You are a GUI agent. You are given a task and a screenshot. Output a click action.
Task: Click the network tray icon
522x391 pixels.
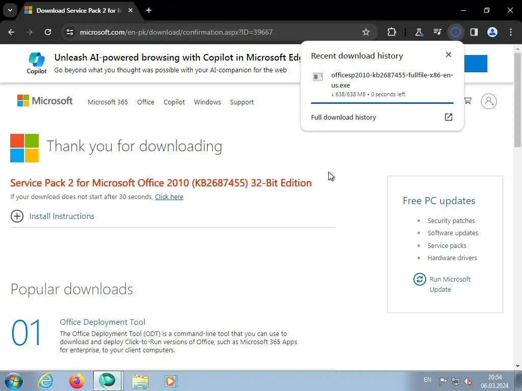pyautogui.click(x=455, y=381)
